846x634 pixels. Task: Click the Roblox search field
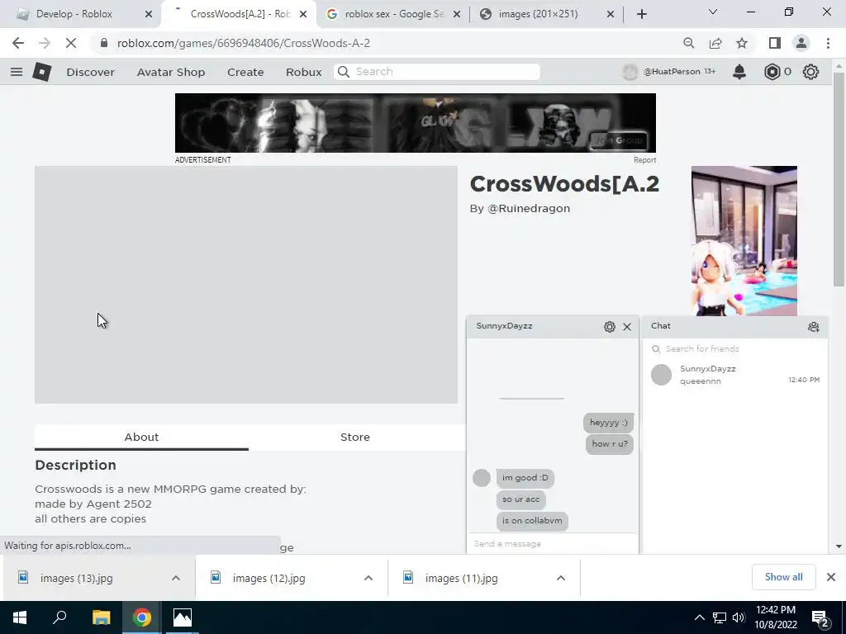[x=437, y=72]
